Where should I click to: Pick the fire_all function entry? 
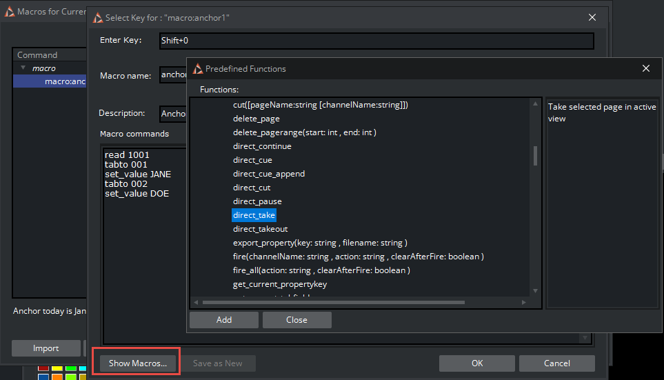coord(321,270)
